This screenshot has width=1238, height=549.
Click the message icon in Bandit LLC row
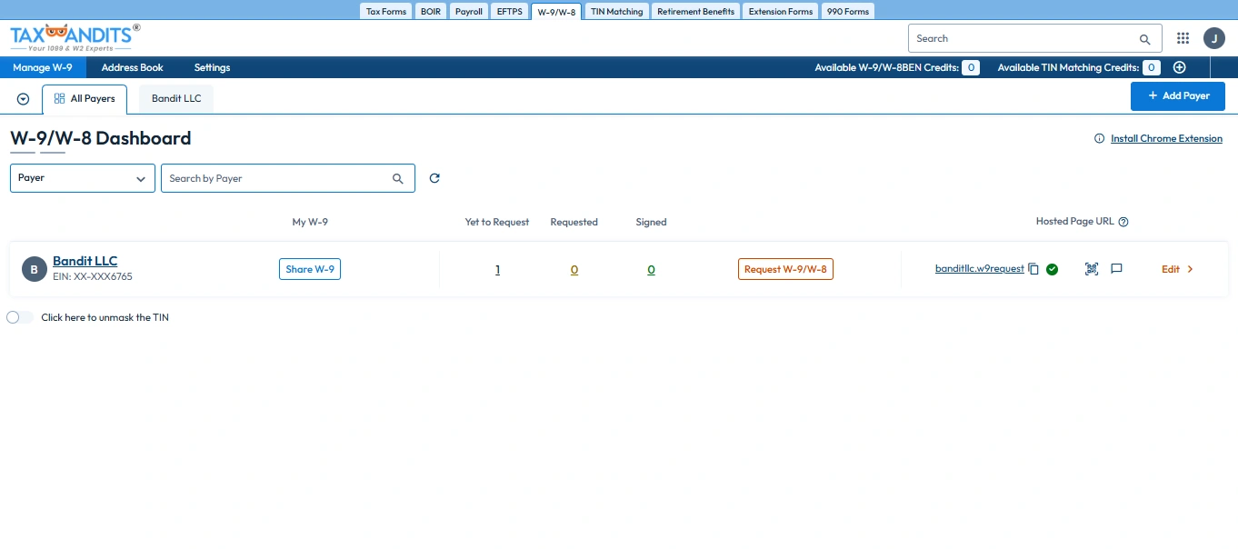pyautogui.click(x=1117, y=269)
